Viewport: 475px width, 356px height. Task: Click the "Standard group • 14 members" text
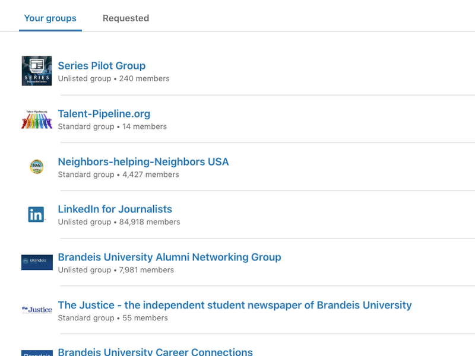pyautogui.click(x=112, y=126)
